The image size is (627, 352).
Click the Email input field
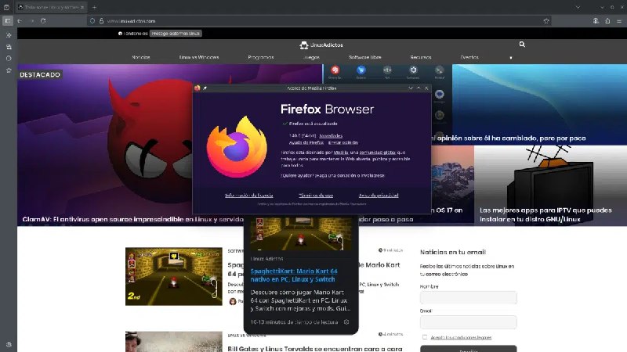[468, 321]
